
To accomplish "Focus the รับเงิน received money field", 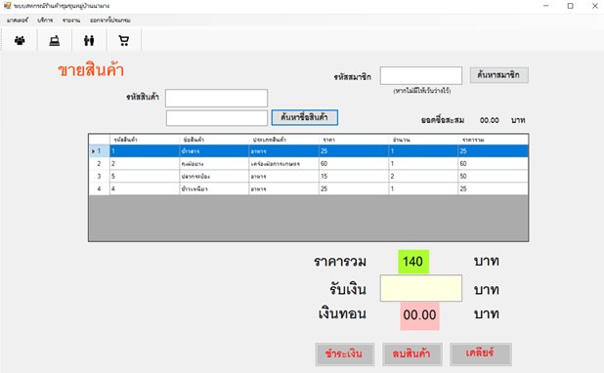I will click(421, 288).
